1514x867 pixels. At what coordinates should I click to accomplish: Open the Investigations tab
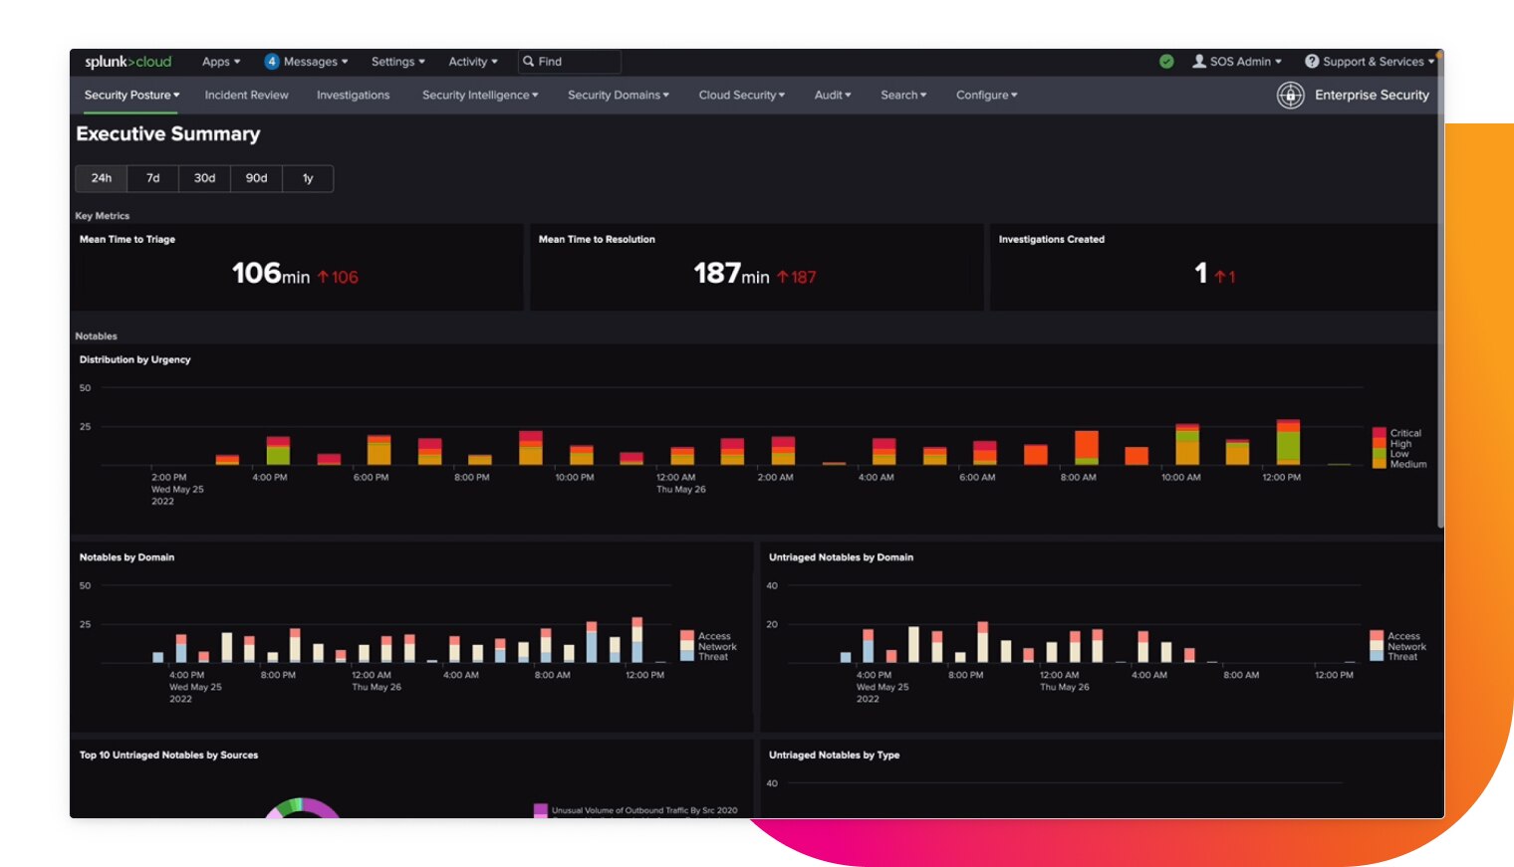353,96
